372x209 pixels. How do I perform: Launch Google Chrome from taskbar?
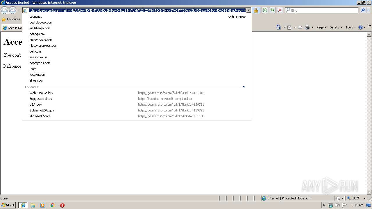[x=53, y=205]
